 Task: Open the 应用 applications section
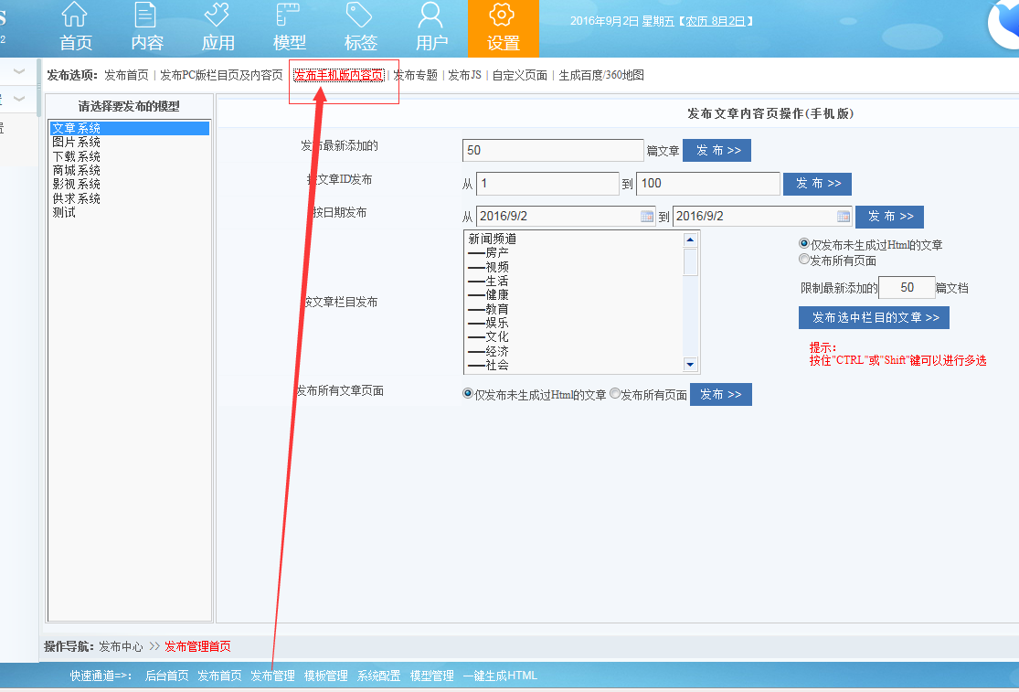click(218, 27)
